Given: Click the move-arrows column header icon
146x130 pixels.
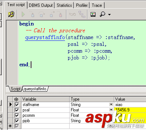Looking at the screenshot, I should (16, 99).
